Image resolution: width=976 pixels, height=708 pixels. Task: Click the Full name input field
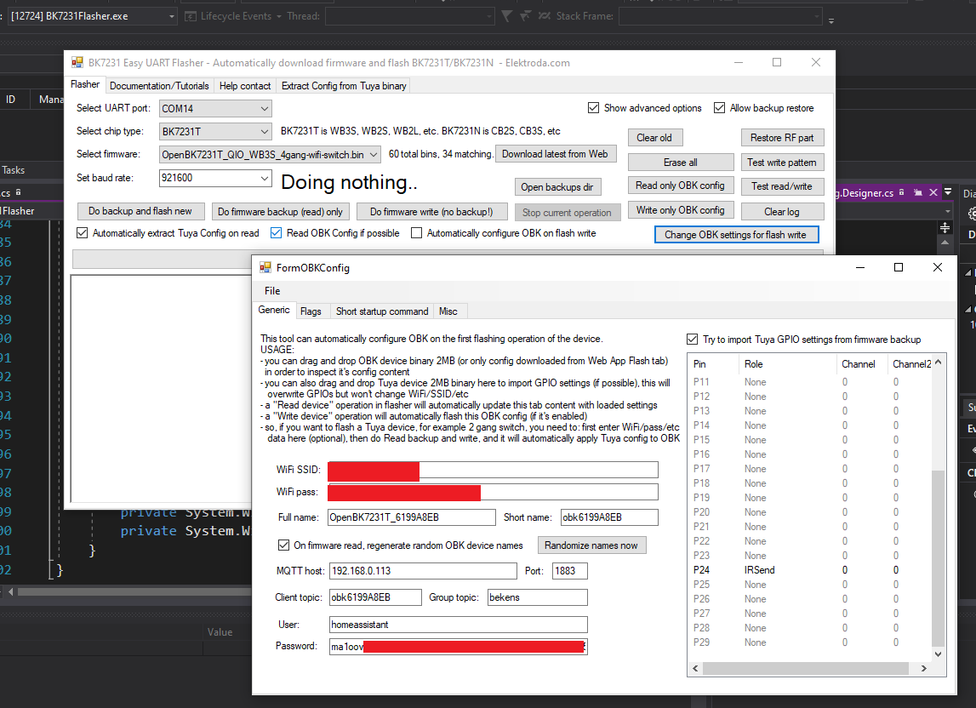[x=412, y=517]
